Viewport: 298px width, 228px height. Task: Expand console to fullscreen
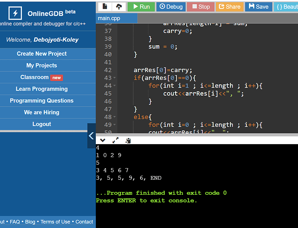coord(115,140)
